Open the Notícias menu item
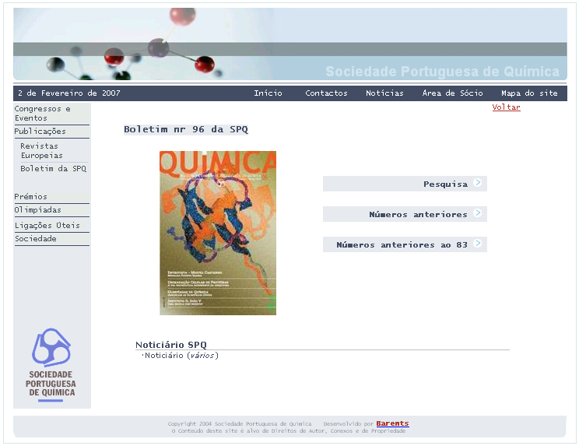 (384, 93)
